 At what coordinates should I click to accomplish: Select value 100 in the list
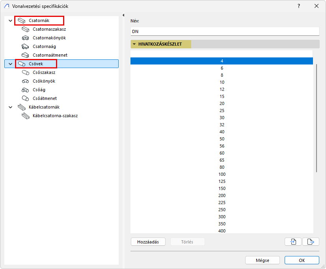[x=222, y=174]
